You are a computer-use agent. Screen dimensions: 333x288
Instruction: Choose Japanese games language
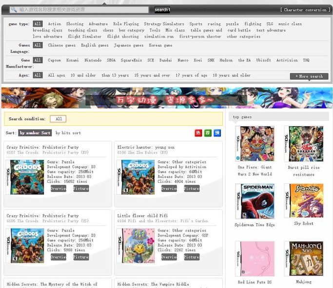pyautogui.click(x=129, y=45)
